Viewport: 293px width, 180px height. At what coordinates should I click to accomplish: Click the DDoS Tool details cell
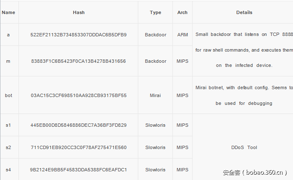point(244,147)
